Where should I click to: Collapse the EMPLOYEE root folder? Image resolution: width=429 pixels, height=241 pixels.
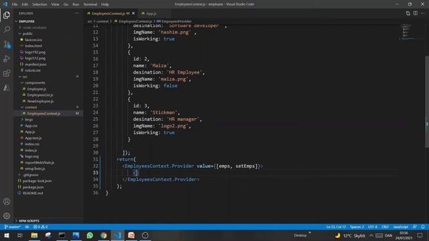pyautogui.click(x=27, y=21)
